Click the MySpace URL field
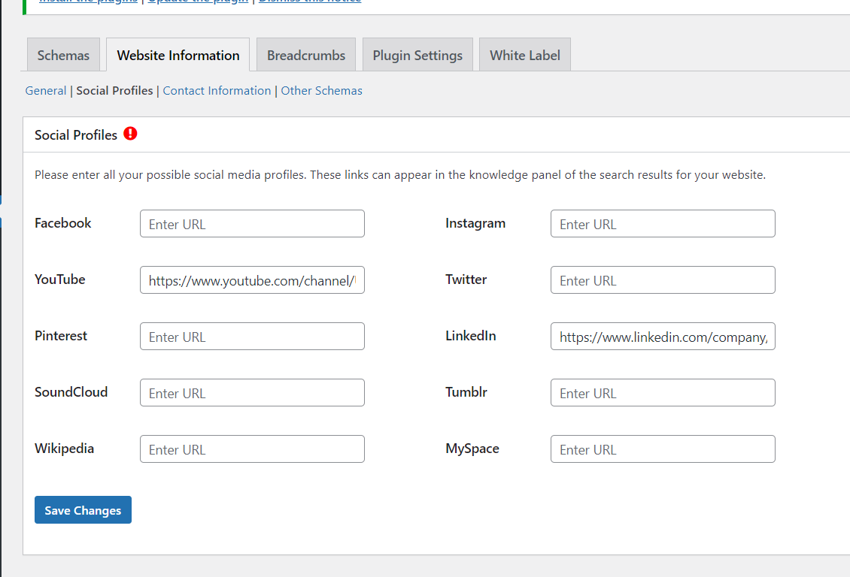Viewport: 850px width, 577px height. coord(663,449)
